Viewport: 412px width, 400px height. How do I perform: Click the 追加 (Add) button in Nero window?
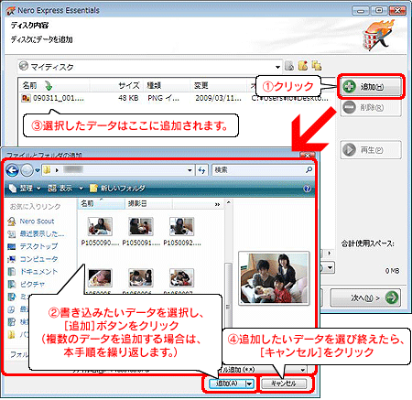click(x=371, y=87)
